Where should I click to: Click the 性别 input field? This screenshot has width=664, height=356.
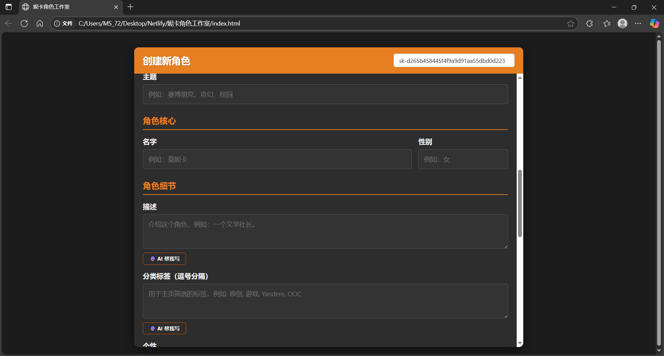click(463, 159)
